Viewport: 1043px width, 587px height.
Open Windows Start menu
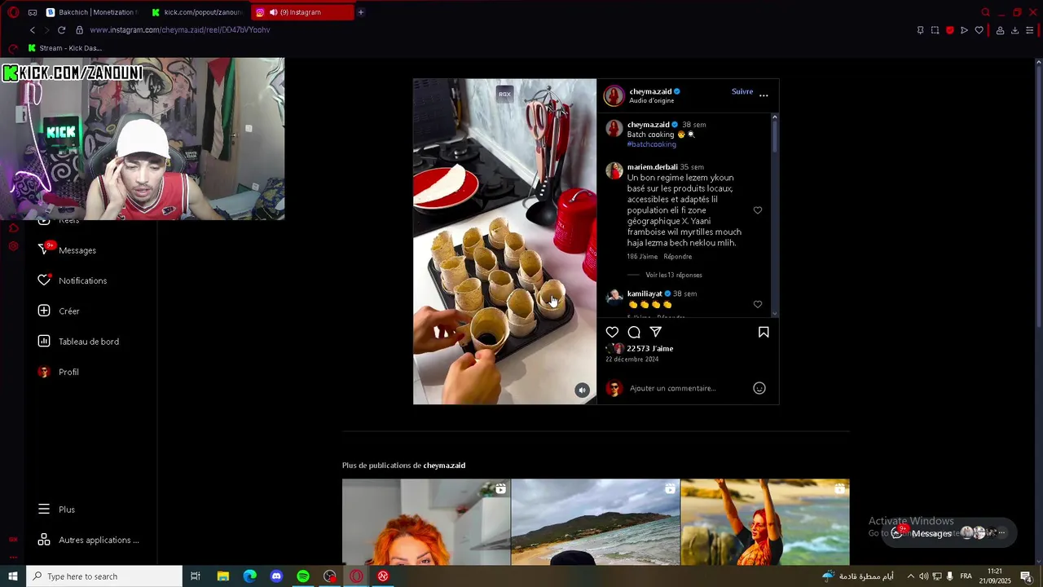click(12, 576)
